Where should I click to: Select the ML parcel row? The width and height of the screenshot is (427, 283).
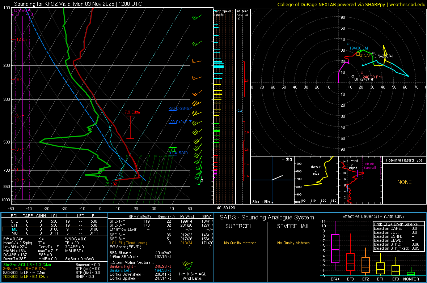pos(55,229)
